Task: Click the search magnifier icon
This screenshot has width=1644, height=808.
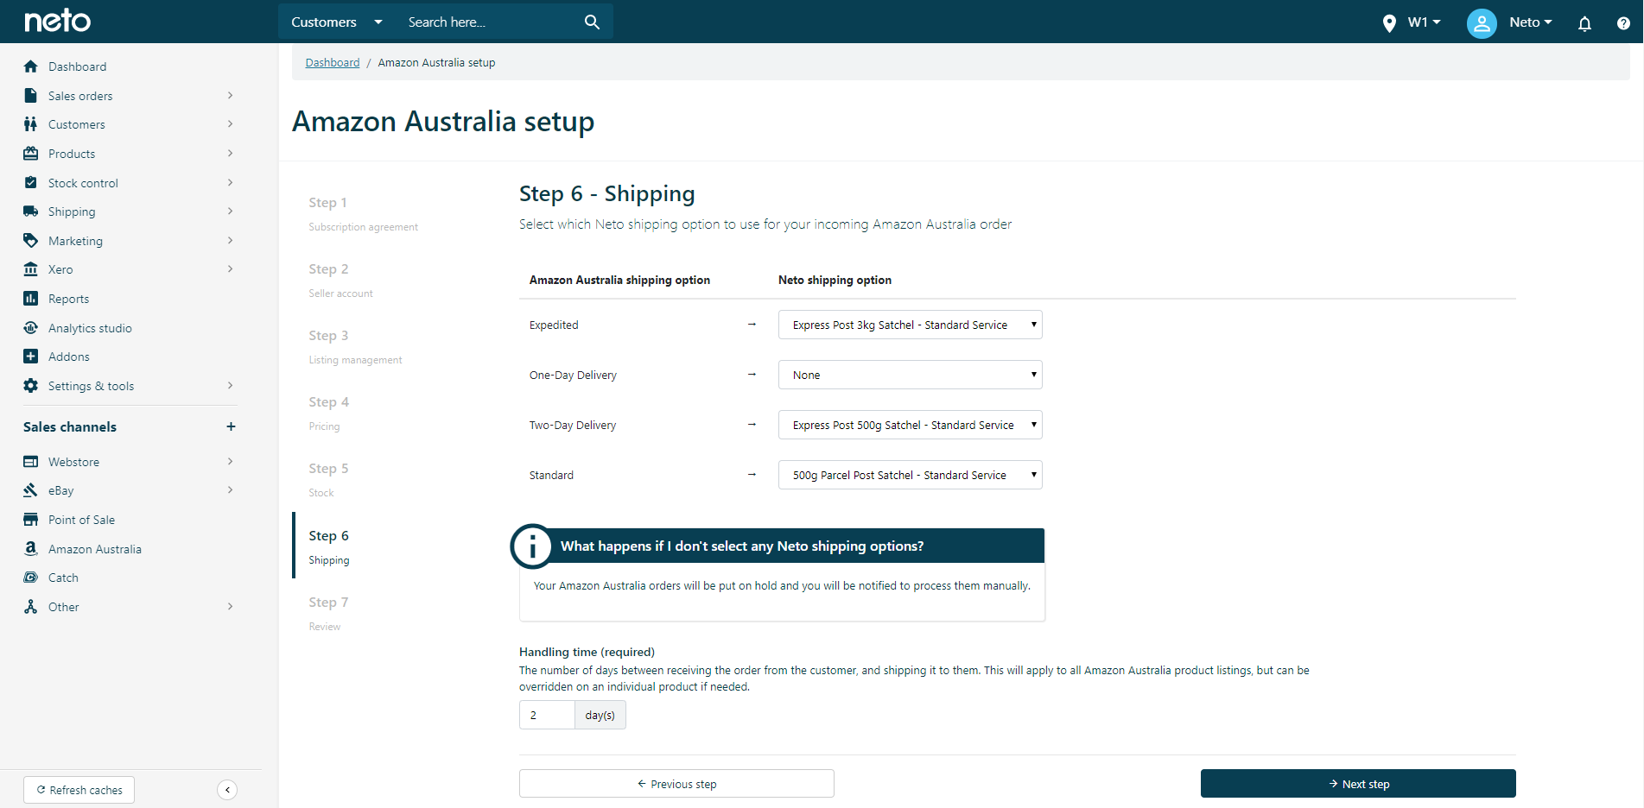Action: (x=592, y=22)
